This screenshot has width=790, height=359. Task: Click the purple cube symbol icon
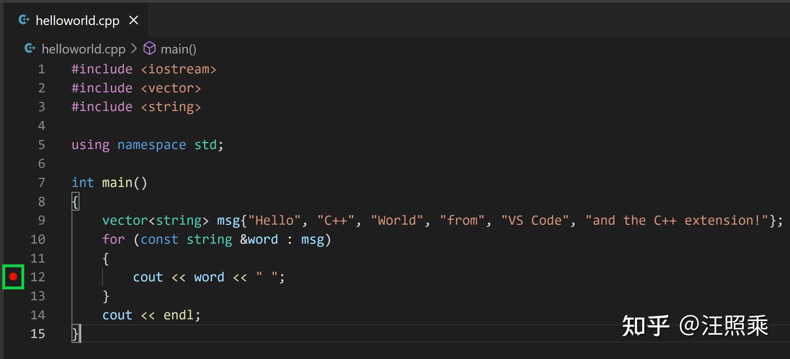(x=149, y=48)
